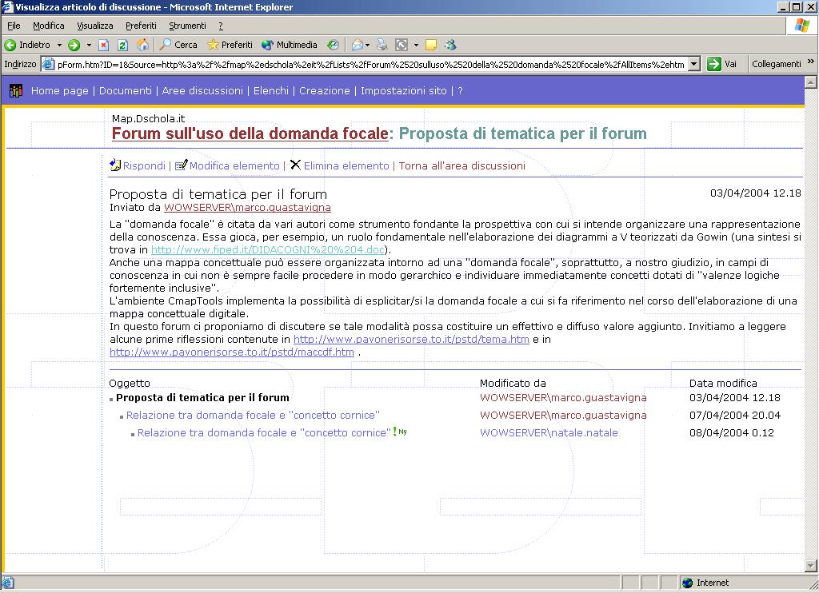Click Torna all'area discussioni link
819x593 pixels.
(x=461, y=165)
